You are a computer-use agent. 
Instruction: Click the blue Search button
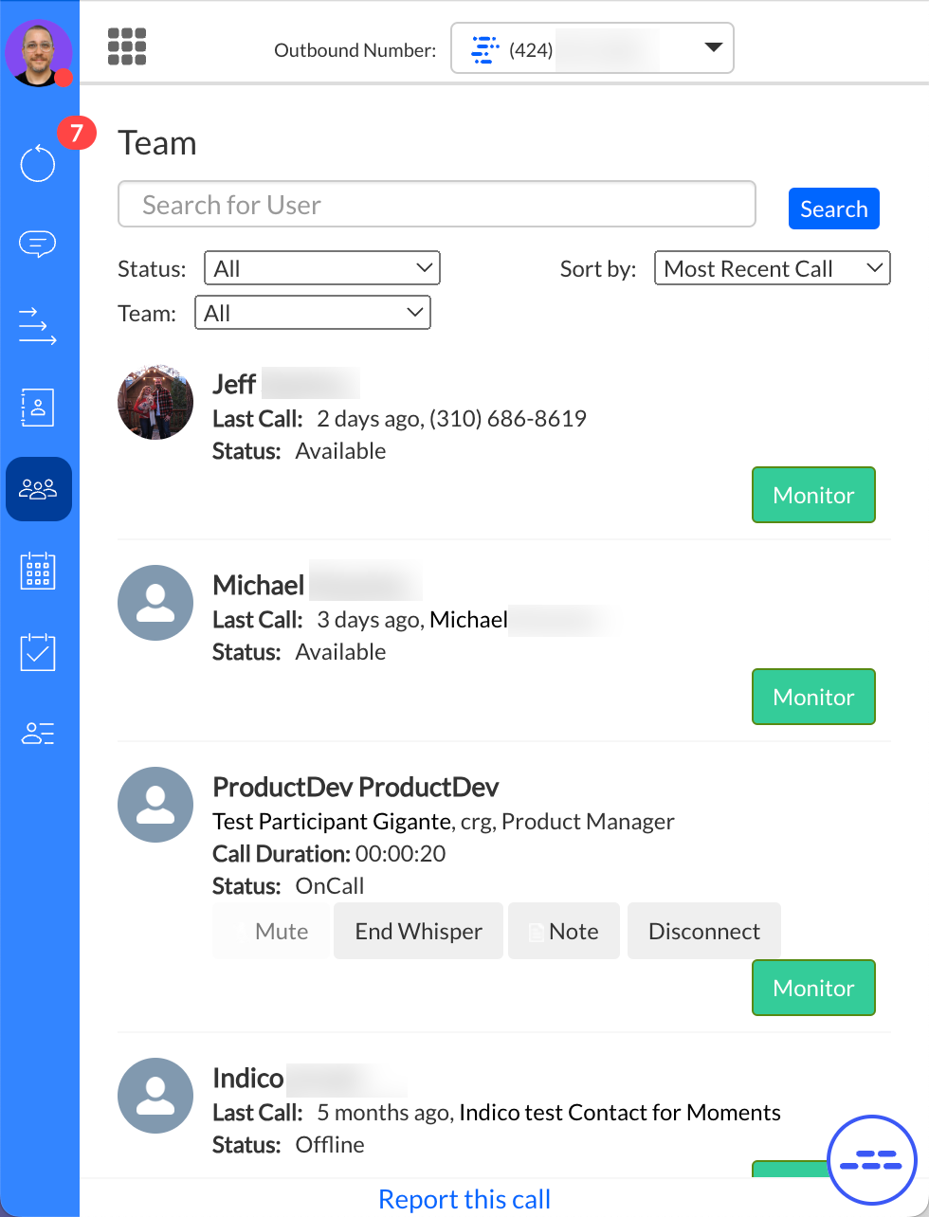point(833,209)
